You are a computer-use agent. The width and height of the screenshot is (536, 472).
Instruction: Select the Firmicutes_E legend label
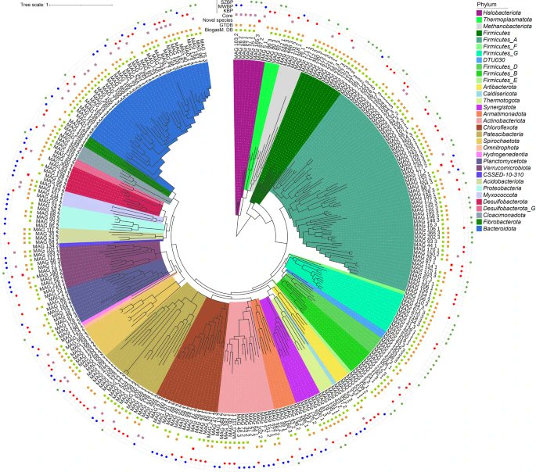pyautogui.click(x=500, y=80)
